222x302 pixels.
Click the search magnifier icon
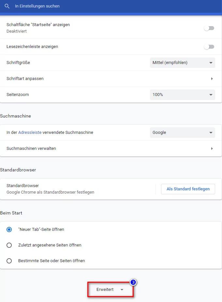[7, 6]
